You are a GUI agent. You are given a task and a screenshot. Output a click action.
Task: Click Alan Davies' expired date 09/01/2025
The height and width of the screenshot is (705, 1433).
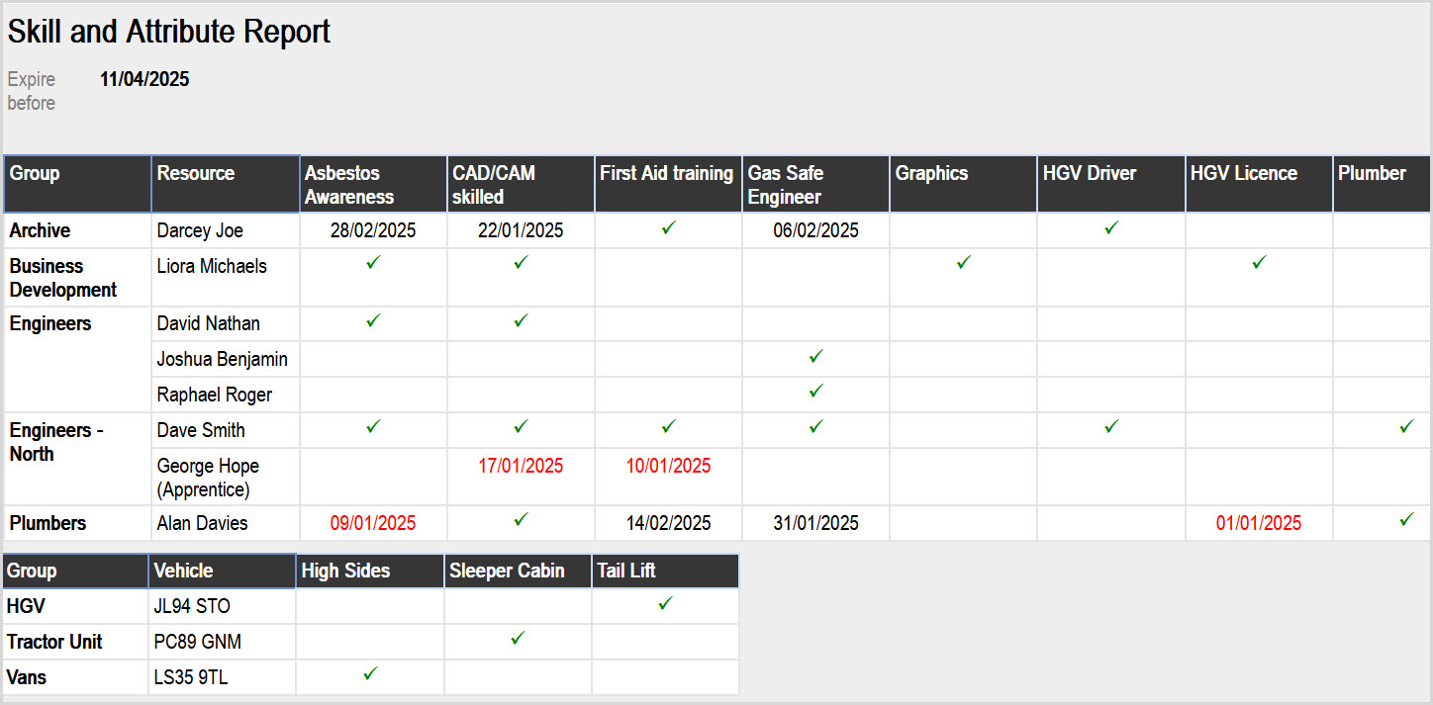click(x=373, y=523)
